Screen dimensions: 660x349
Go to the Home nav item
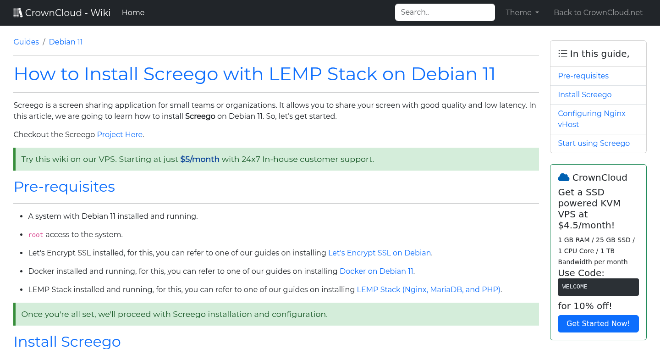(x=133, y=13)
